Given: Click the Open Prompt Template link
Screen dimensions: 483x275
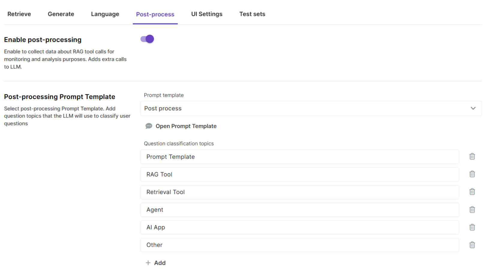Looking at the screenshot, I should [186, 126].
